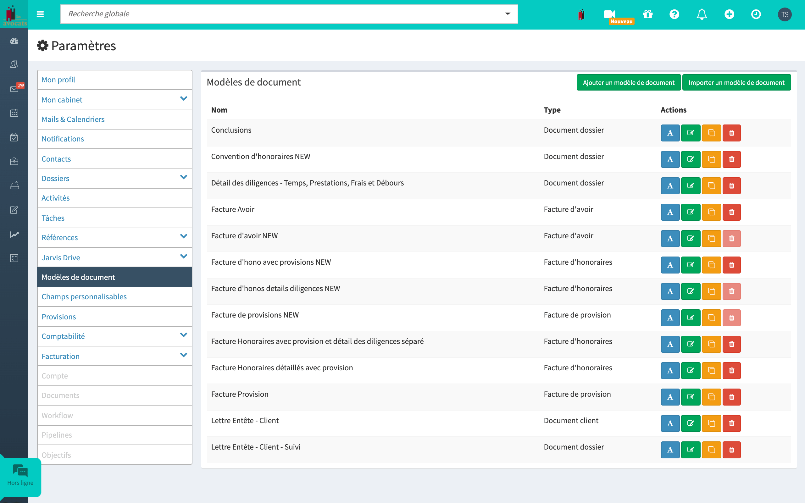The height and width of the screenshot is (503, 805).
Task: Click the 'A' preview icon for Facture Provision
Action: (670, 397)
